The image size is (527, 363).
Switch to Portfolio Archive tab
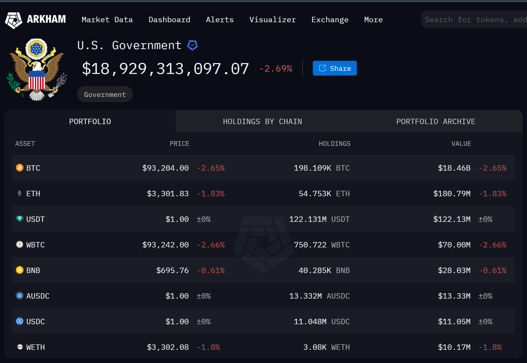tap(436, 122)
